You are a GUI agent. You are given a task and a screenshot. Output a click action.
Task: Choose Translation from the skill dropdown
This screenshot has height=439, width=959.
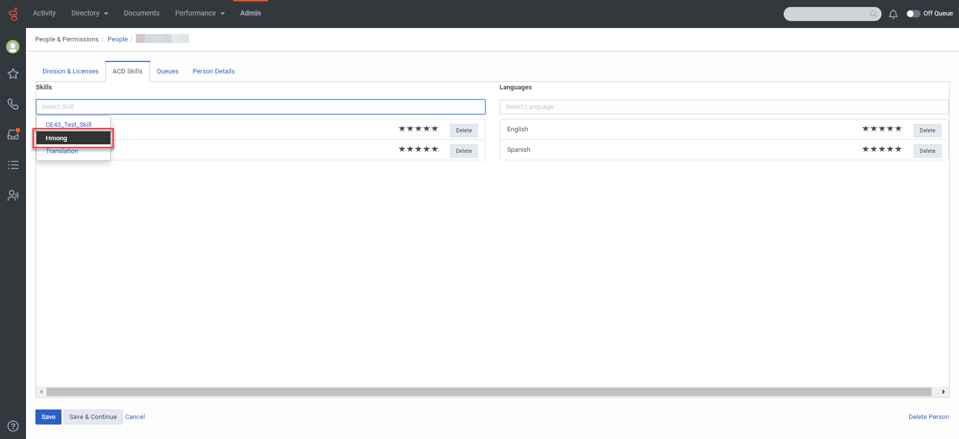[x=73, y=151]
